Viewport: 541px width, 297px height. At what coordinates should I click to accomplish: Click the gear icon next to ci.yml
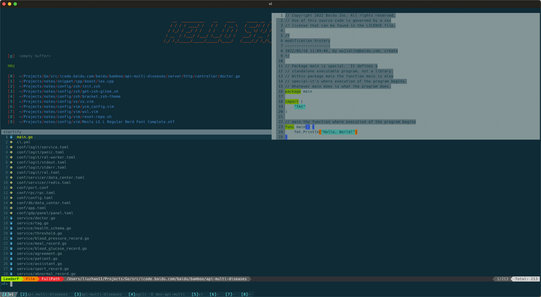tap(11, 142)
